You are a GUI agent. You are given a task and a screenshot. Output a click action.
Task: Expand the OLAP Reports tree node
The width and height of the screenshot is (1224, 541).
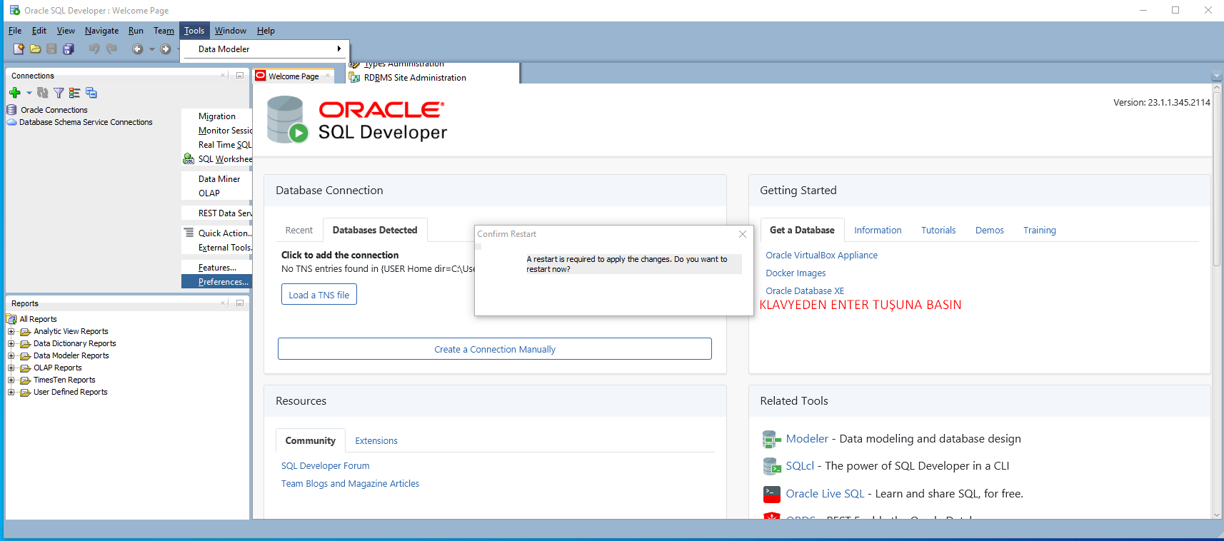(x=11, y=368)
